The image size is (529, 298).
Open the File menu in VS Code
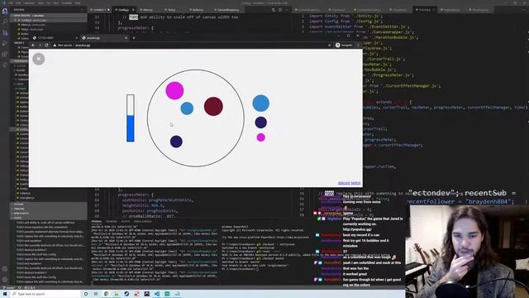coord(11,2)
